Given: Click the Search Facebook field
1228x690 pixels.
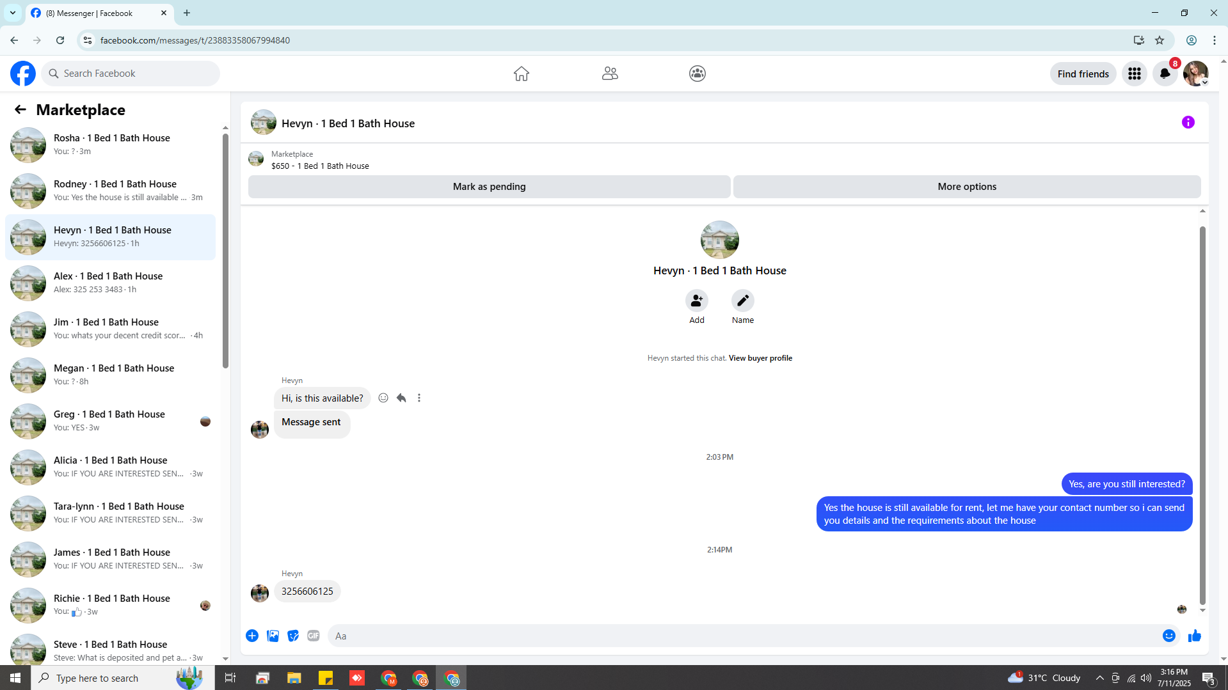Looking at the screenshot, I should click(x=131, y=74).
